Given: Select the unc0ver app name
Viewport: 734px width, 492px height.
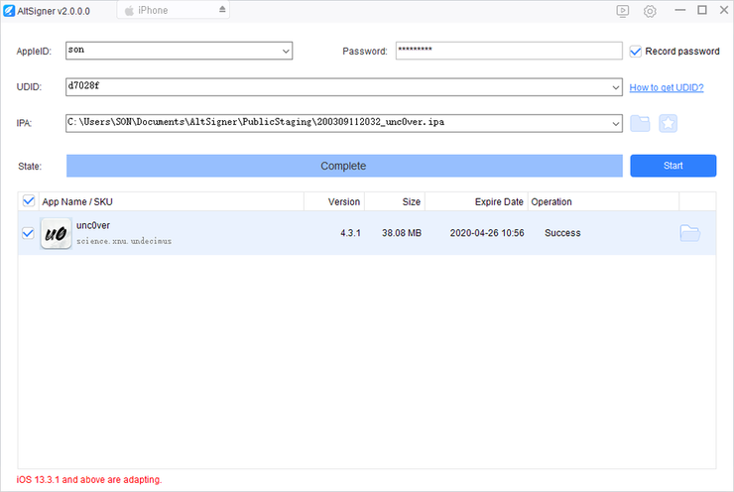Looking at the screenshot, I should tap(93, 225).
